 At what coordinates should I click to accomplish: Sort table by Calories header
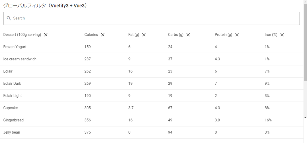91,35
